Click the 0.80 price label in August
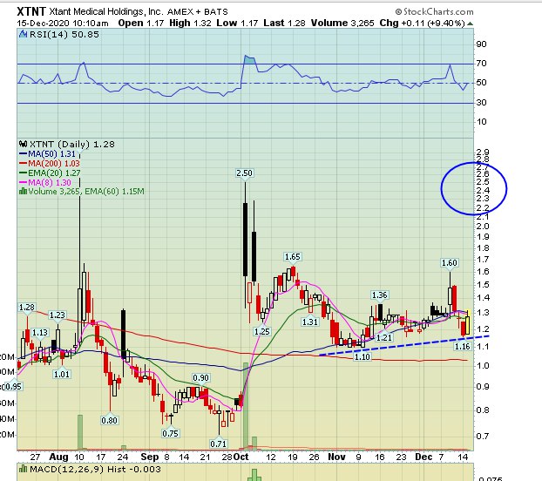This screenshot has width=542, height=481. pos(109,421)
